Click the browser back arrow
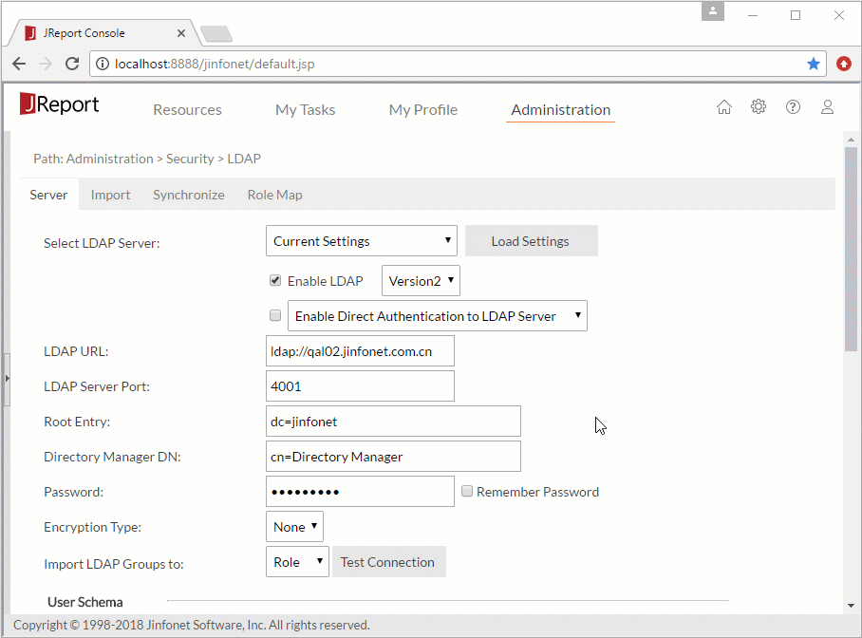The width and height of the screenshot is (862, 638). [19, 64]
